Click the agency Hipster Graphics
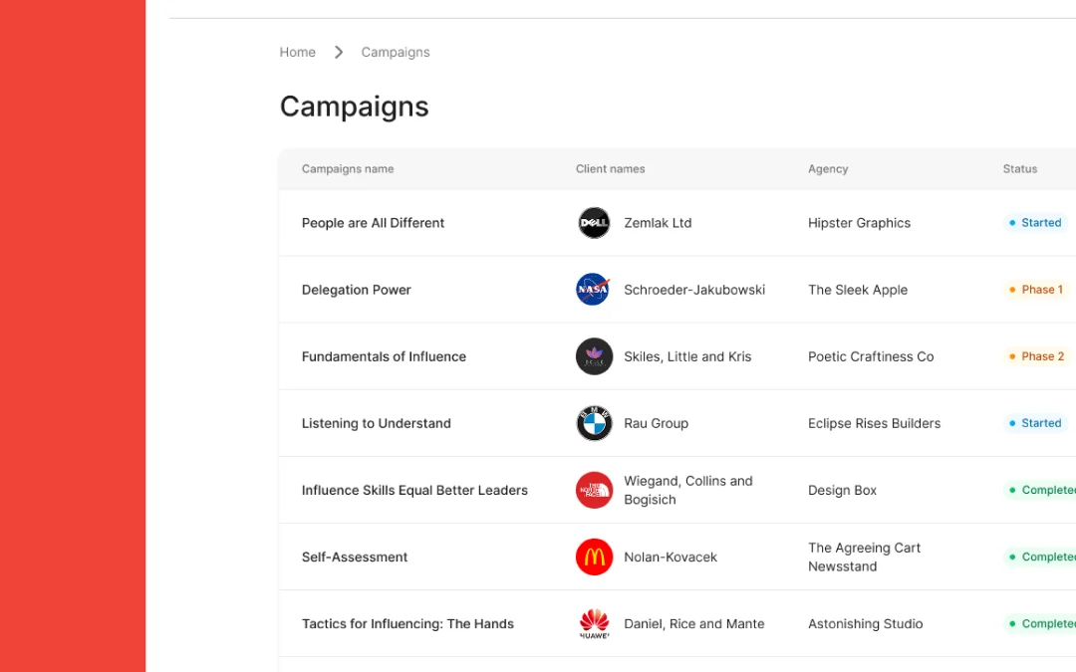This screenshot has width=1076, height=672. tap(859, 223)
